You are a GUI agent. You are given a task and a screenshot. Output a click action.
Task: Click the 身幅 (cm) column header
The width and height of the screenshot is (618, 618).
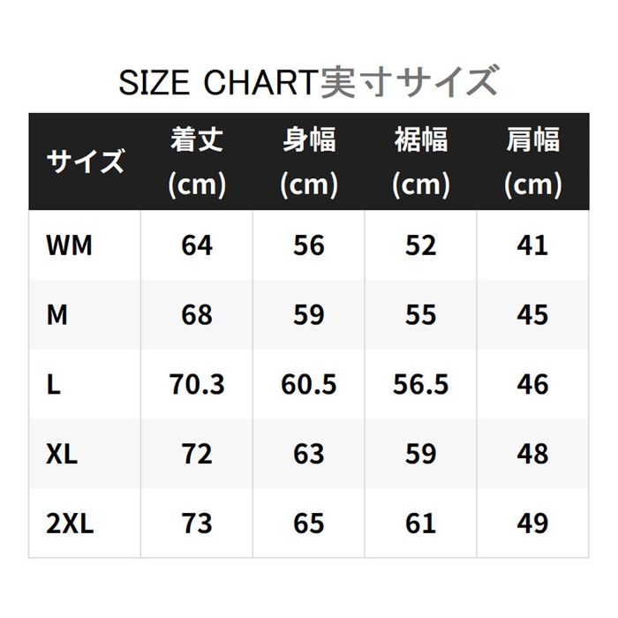(308, 162)
